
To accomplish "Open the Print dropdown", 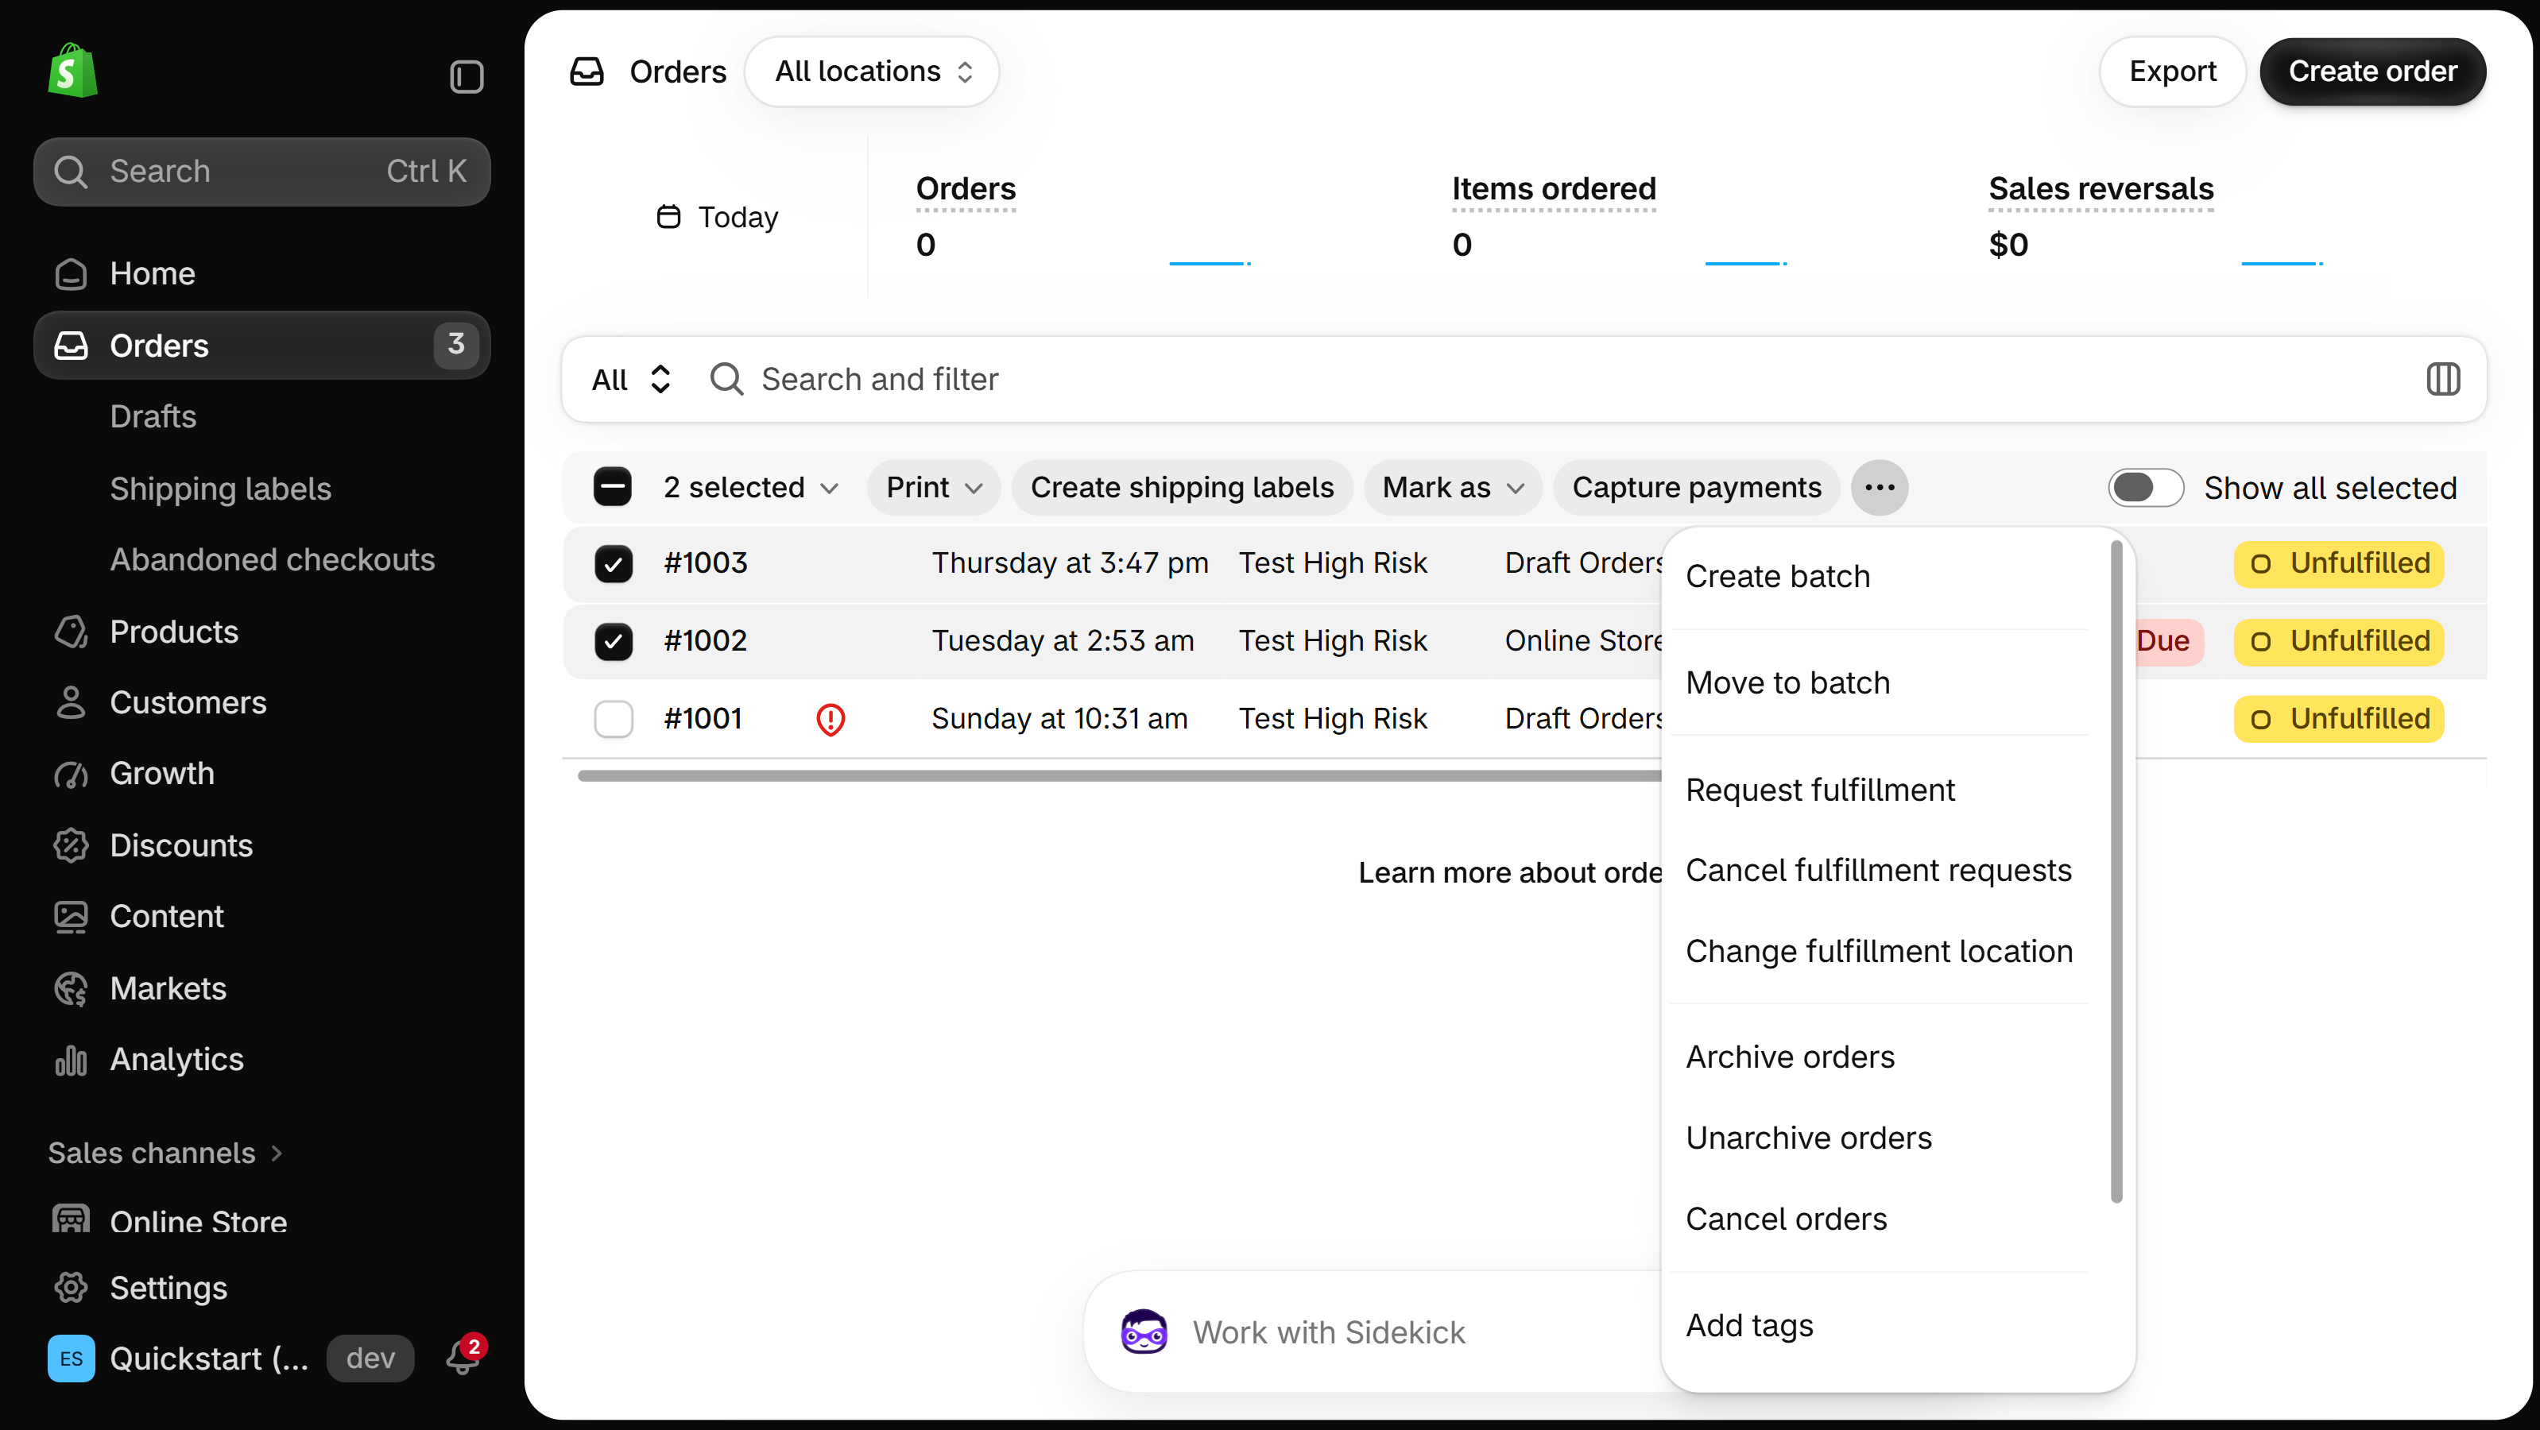I will [x=934, y=488].
